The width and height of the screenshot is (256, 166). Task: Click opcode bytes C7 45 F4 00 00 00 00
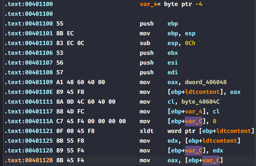[x=91, y=121]
